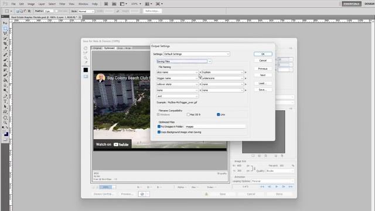Image resolution: width=375 pixels, height=211 pixels.
Task: Open the Image menu
Action: pyautogui.click(x=31, y=4)
